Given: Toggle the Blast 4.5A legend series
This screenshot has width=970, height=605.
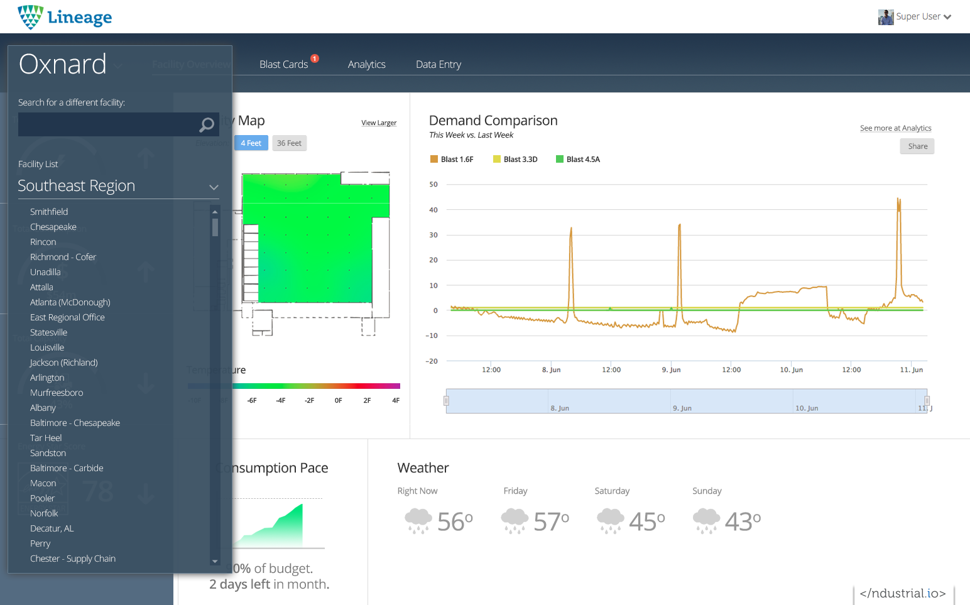Looking at the screenshot, I should (578, 160).
